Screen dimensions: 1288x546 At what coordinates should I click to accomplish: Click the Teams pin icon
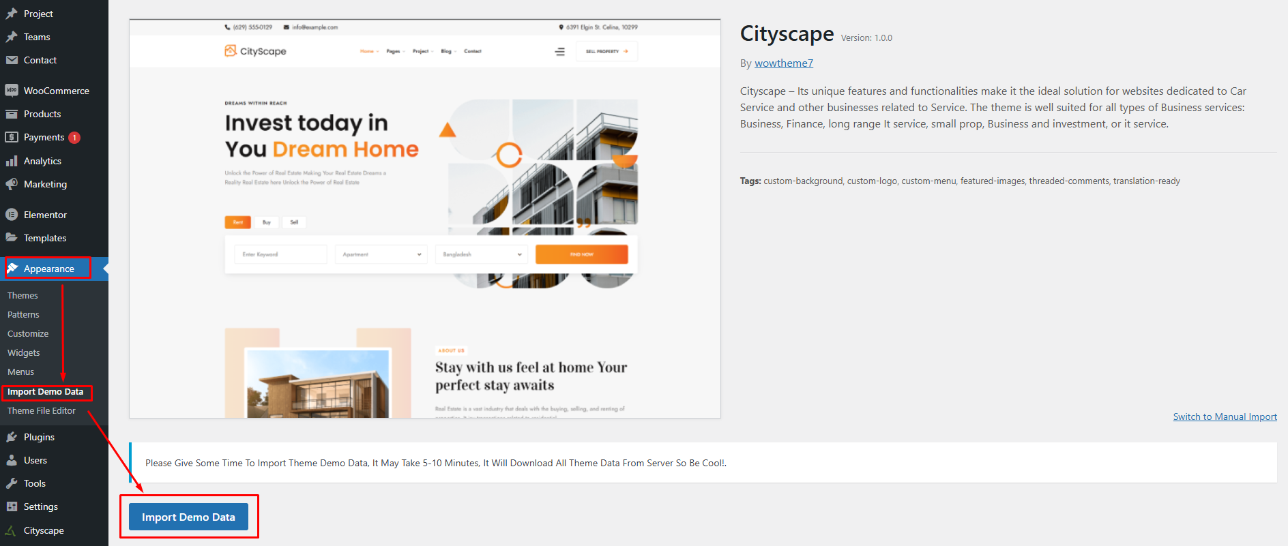12,37
